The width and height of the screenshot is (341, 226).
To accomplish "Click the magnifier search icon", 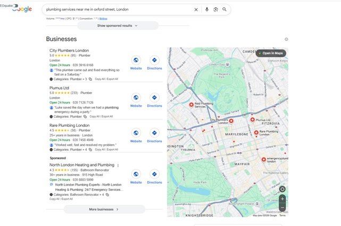I will click(x=224, y=10).
